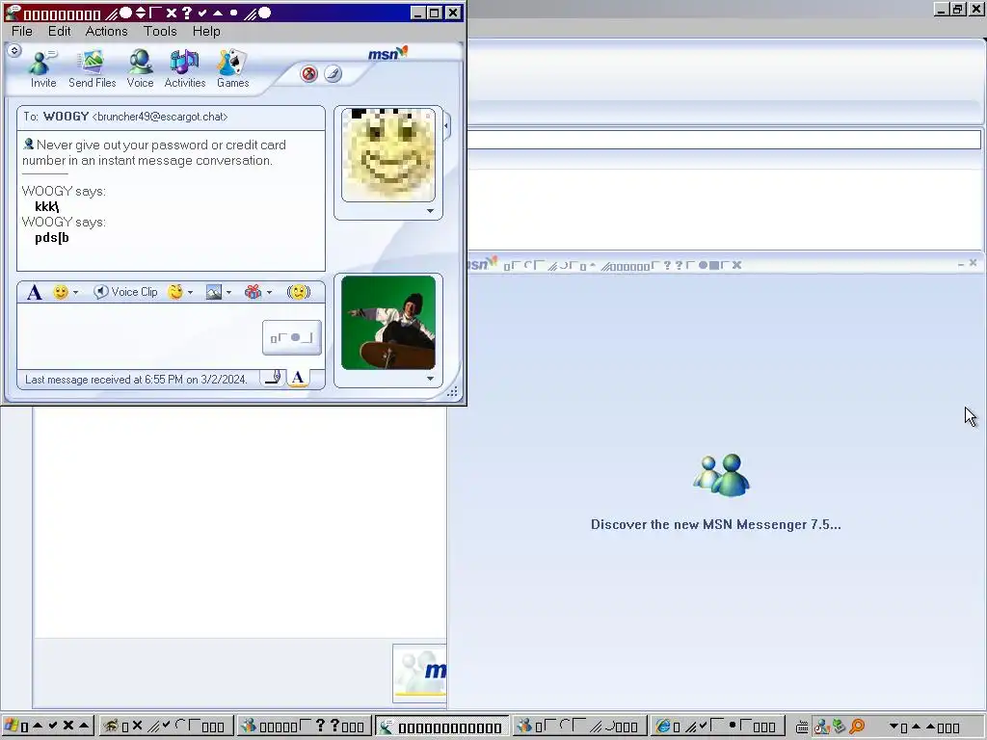
Task: Open the Edit menu
Action: pyautogui.click(x=59, y=31)
